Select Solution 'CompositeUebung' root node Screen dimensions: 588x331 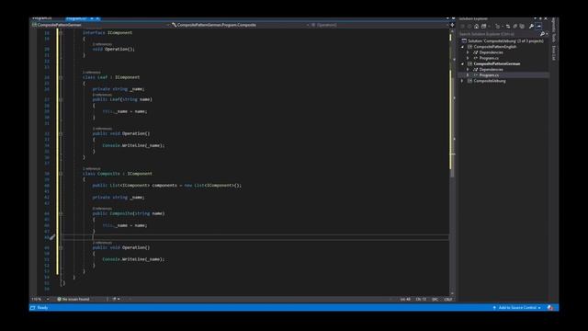505,40
